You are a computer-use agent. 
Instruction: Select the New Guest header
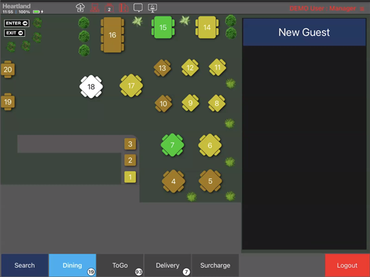tap(304, 32)
